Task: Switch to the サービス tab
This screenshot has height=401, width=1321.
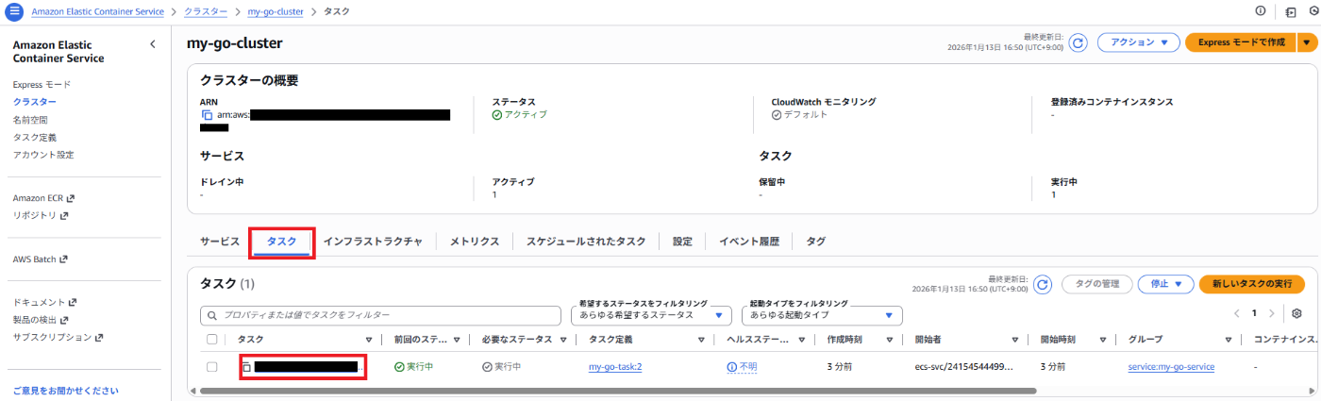Action: pyautogui.click(x=220, y=242)
